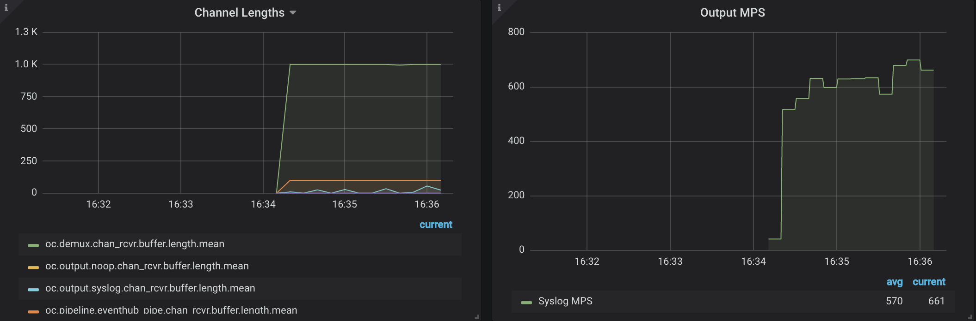Toggle the oc.pipeline.eventhub_pipe series label

coord(171,310)
